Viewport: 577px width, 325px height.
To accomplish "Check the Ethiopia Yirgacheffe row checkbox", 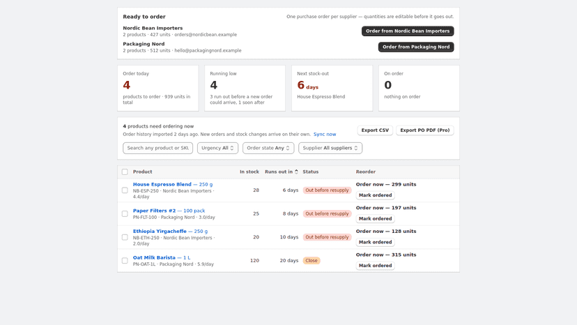I will pos(125,237).
